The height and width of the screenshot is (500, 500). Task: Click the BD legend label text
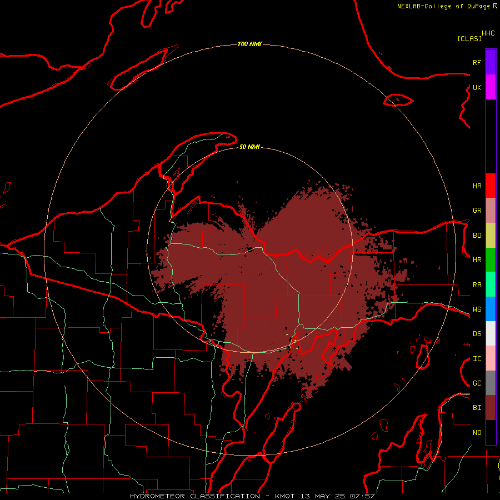pos(477,236)
